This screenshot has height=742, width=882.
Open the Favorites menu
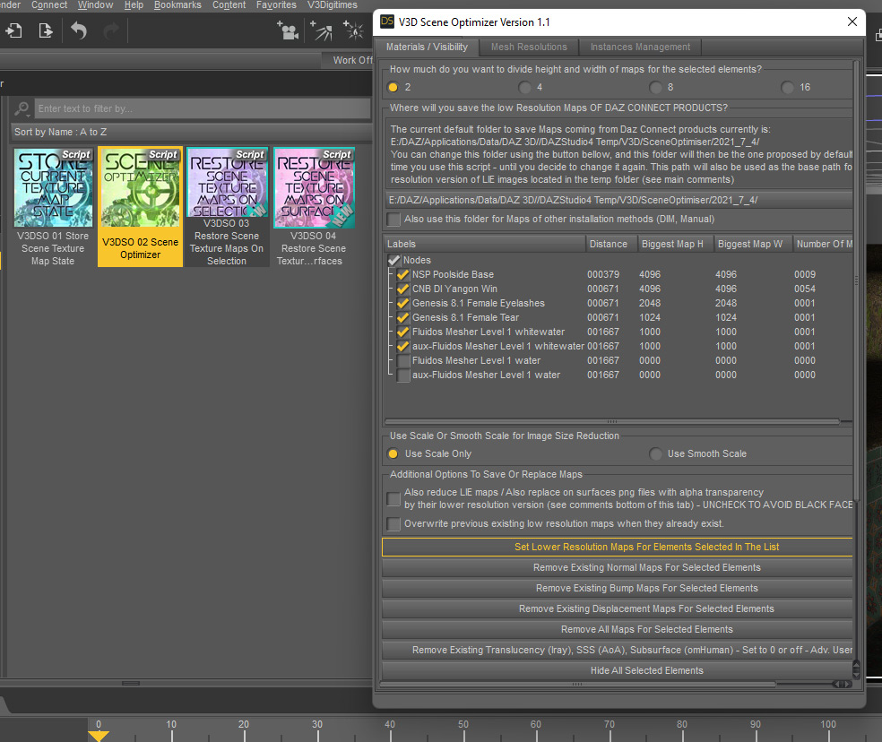(276, 5)
